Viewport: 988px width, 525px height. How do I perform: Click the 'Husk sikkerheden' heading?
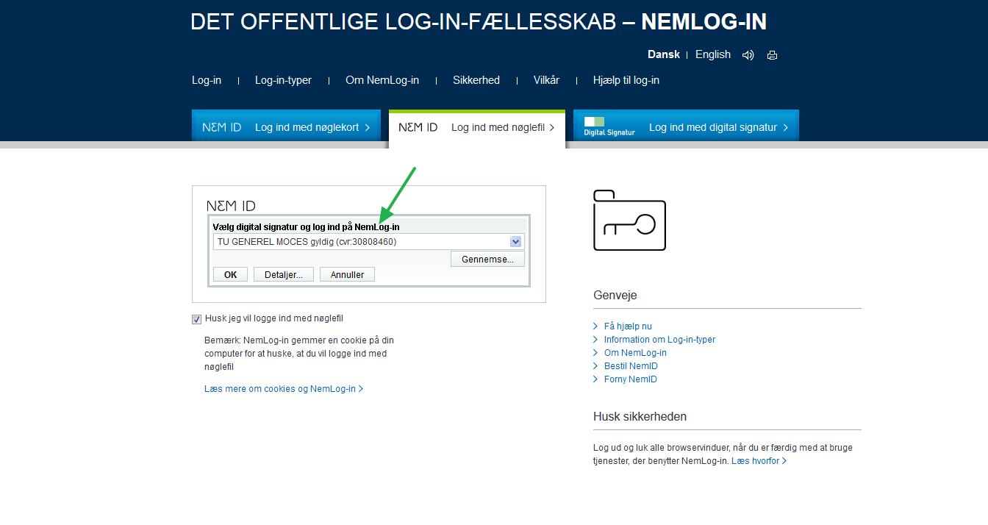pos(640,417)
